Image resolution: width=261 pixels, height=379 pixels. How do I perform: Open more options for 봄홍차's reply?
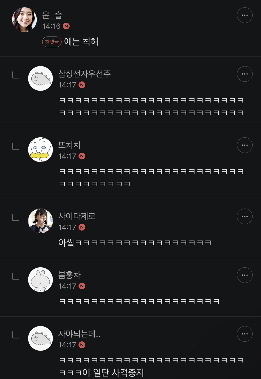(244, 275)
